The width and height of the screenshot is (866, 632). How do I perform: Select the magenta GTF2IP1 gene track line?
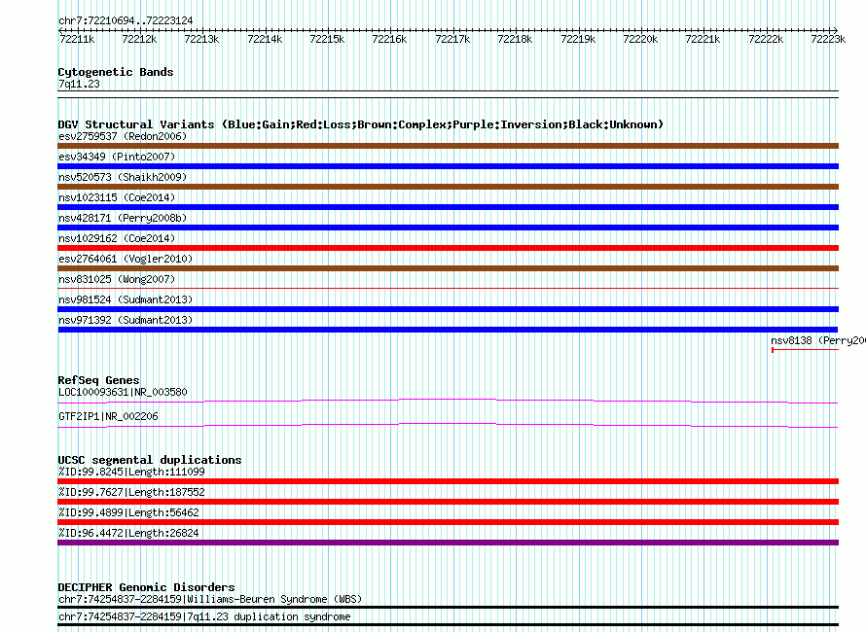tap(448, 426)
